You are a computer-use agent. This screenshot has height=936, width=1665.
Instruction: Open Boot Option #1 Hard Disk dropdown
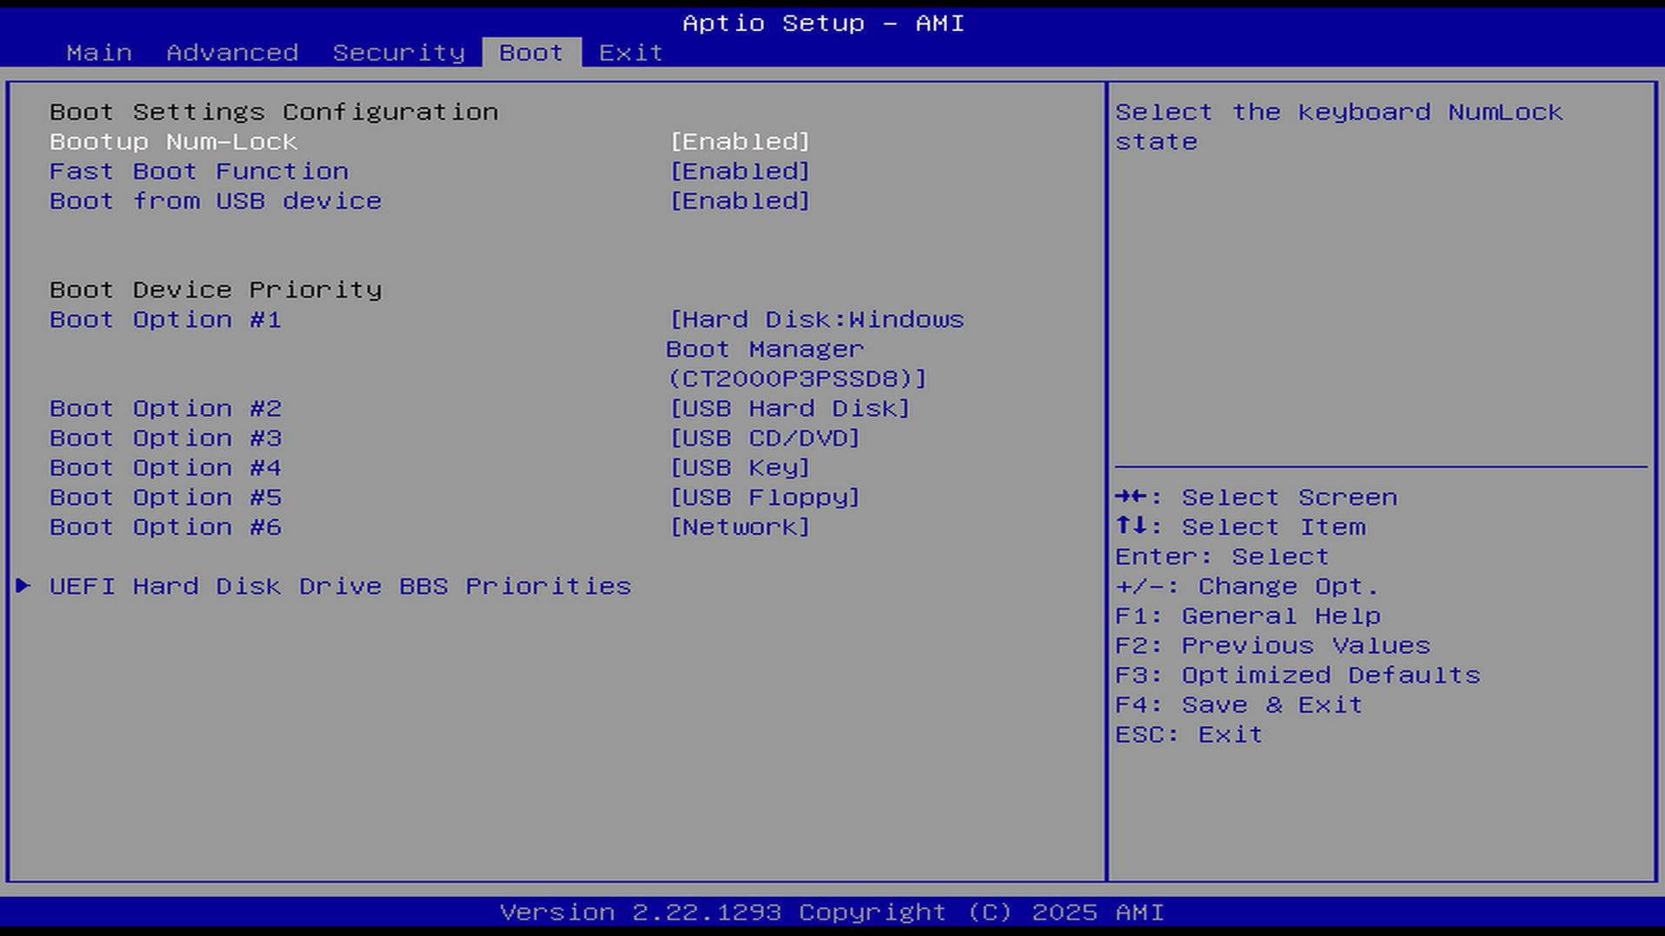pos(815,348)
